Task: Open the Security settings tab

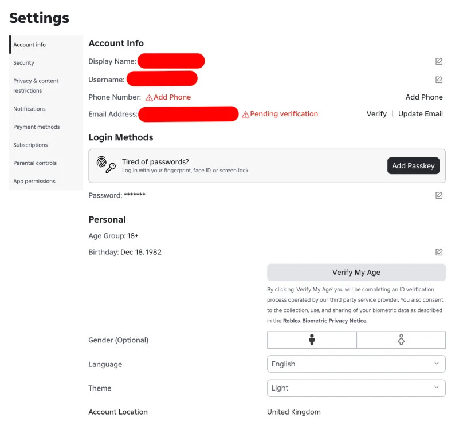Action: click(x=24, y=63)
